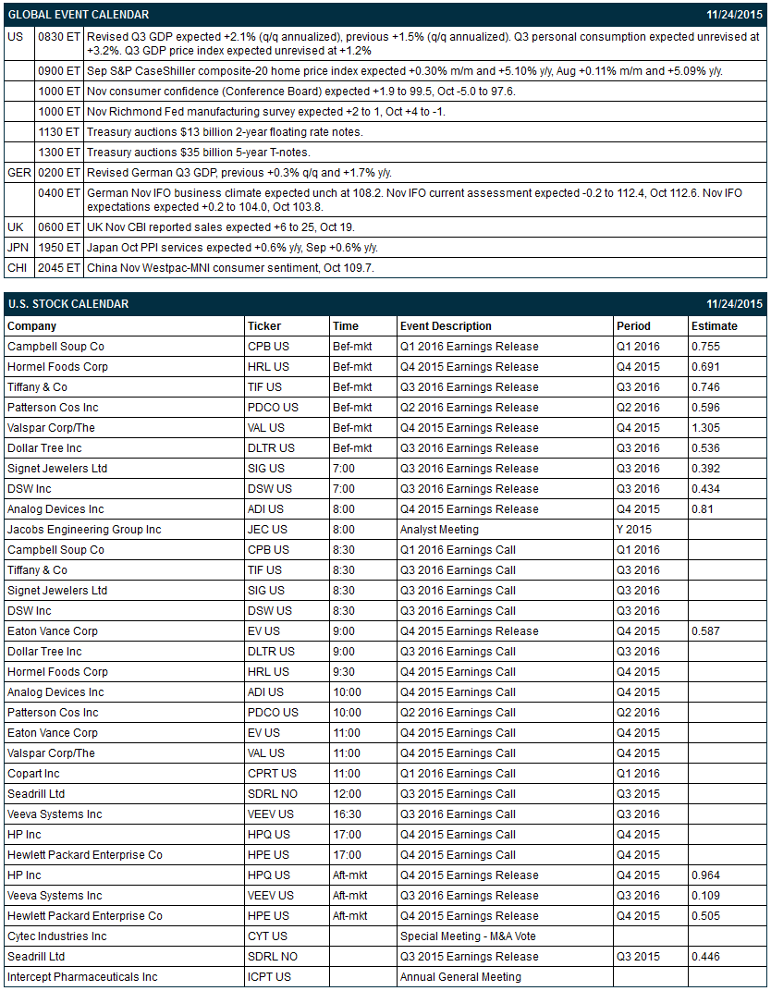Screen dimensions: 771x991
Task: Click the China Westpac-MNI consumer sentiment event
Action: click(x=230, y=268)
